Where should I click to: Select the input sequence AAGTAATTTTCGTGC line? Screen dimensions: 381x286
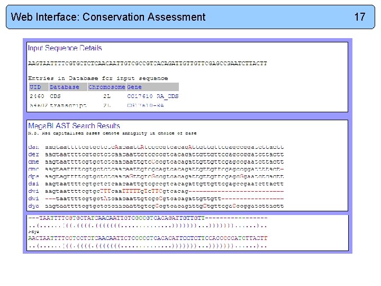pyautogui.click(x=148, y=64)
